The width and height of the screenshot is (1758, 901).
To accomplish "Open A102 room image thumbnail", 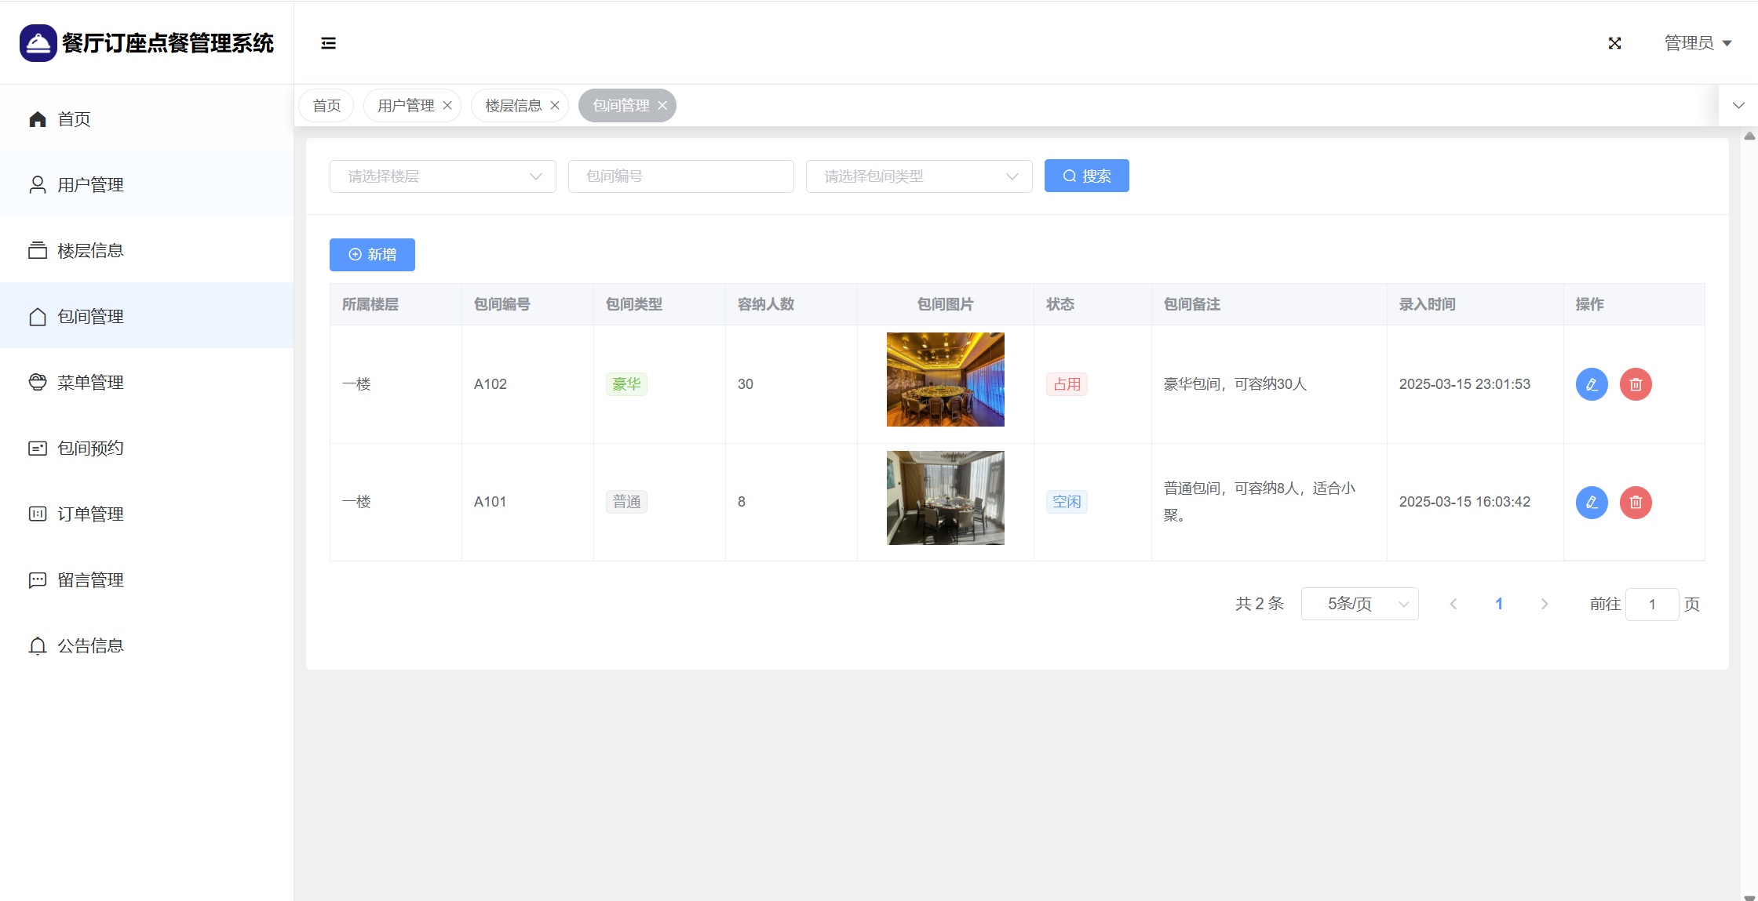I will point(945,380).
